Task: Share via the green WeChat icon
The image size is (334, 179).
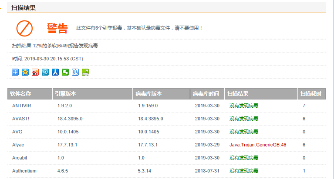Action: [x=65, y=72]
